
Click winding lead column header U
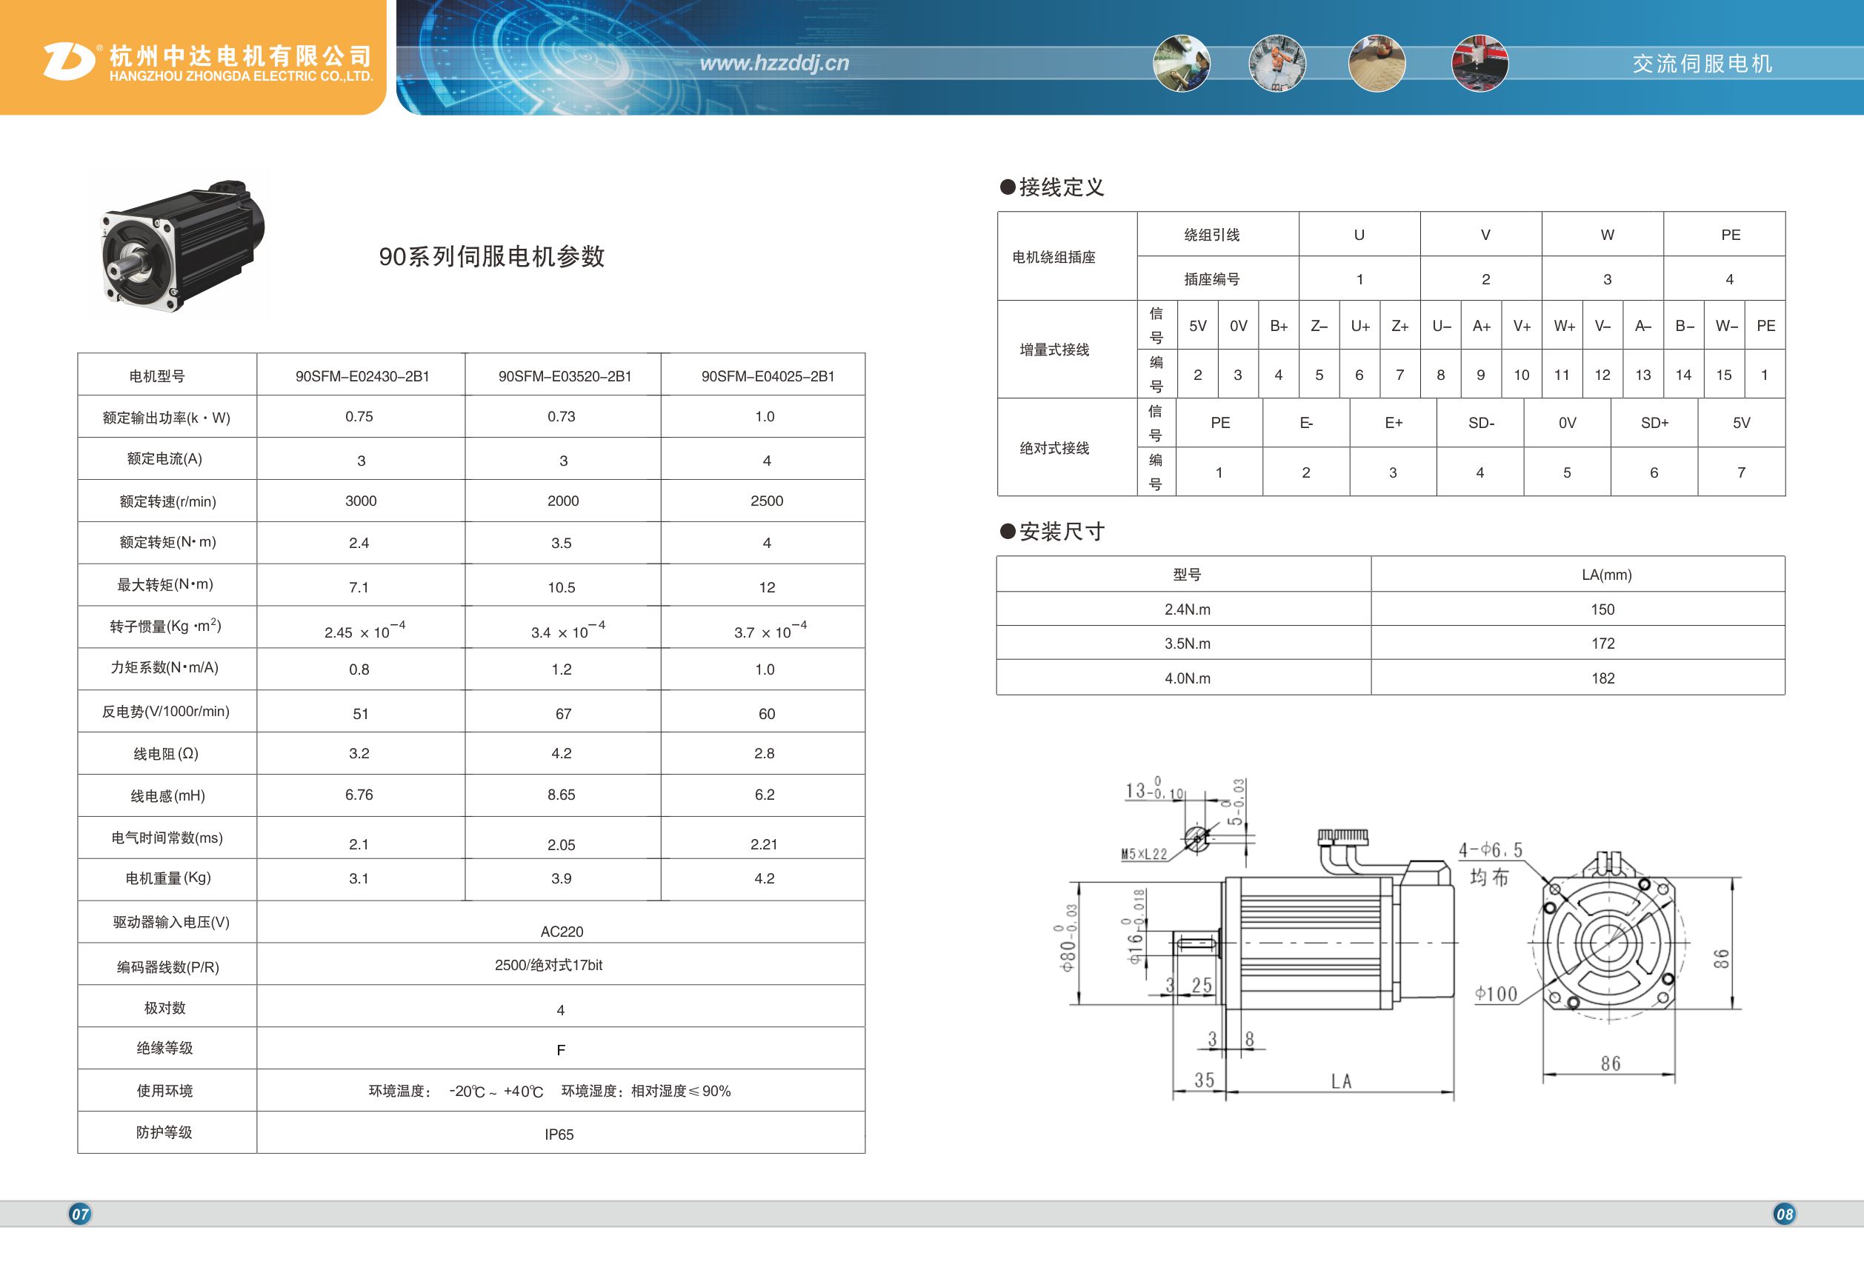pyautogui.click(x=1359, y=234)
